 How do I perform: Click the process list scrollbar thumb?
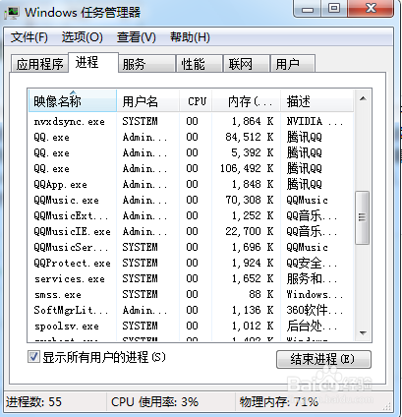click(363, 217)
